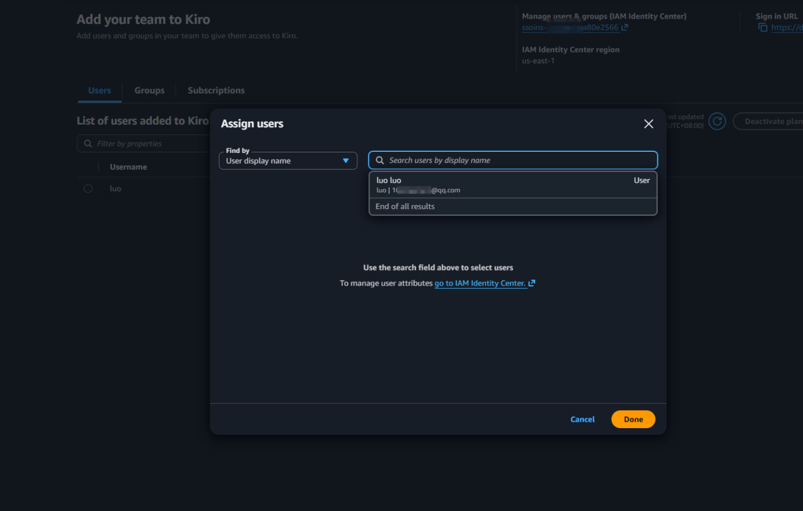Click the us-east-1 region text
Image resolution: width=803 pixels, height=511 pixels.
pos(538,61)
